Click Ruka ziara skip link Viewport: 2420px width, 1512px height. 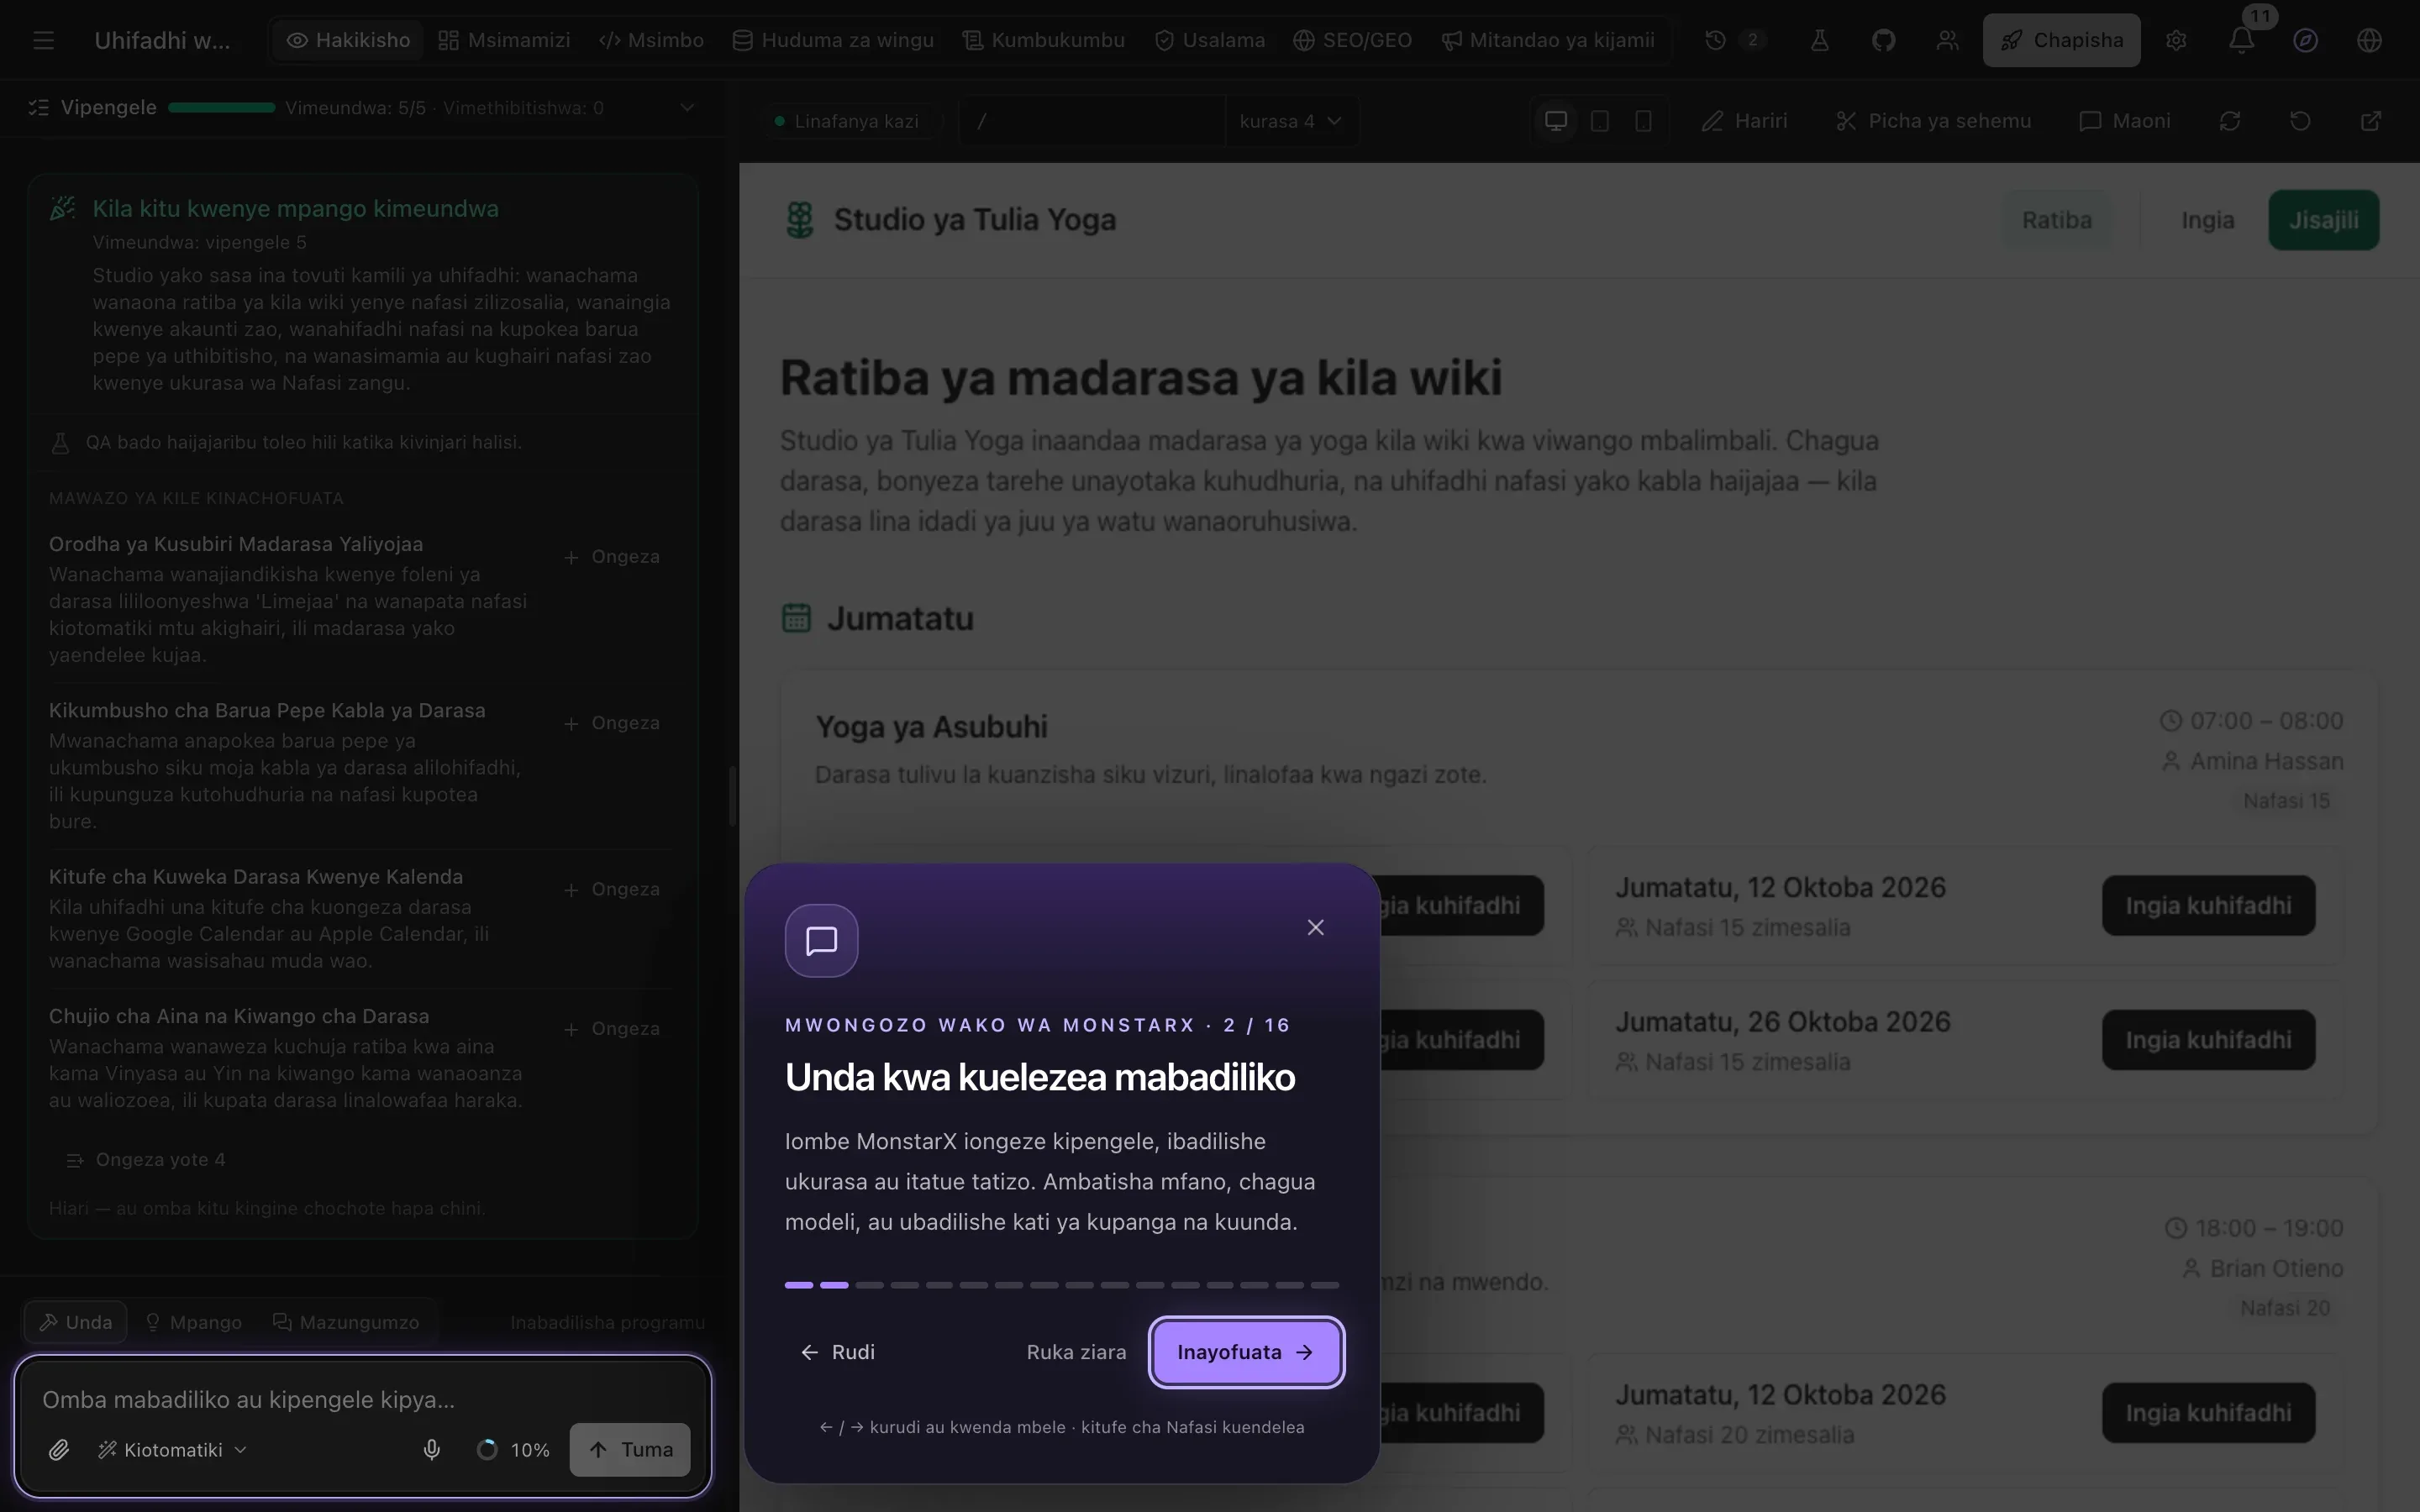click(x=1076, y=1352)
